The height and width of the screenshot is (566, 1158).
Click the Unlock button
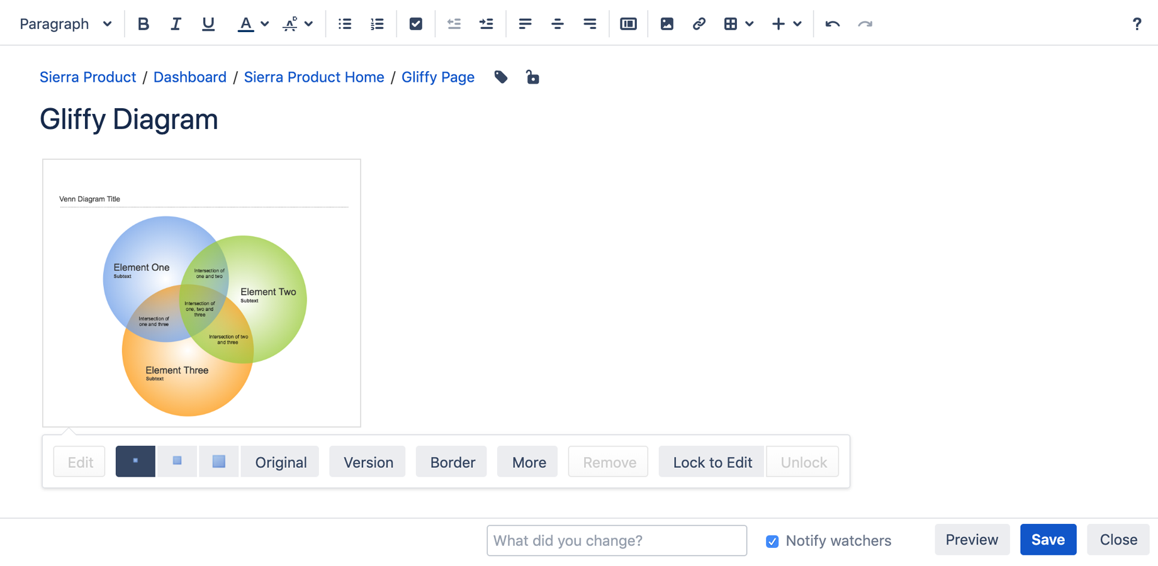803,462
